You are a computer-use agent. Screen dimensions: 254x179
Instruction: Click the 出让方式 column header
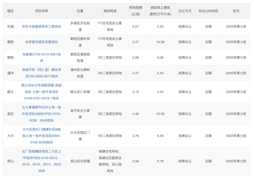[x=185, y=11]
